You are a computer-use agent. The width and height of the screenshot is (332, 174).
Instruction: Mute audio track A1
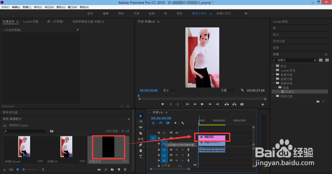(177, 150)
